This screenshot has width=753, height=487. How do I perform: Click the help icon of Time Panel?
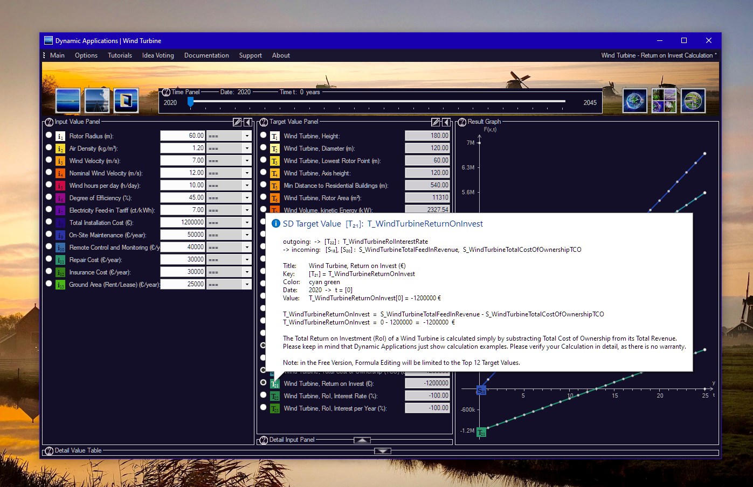coord(166,92)
